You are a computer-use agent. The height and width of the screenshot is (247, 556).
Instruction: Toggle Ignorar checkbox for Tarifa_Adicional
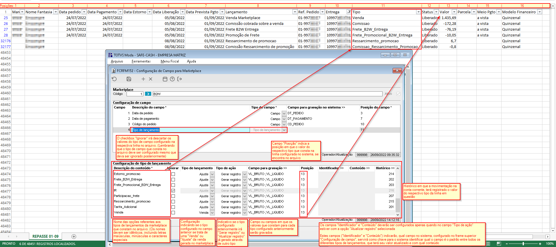[173, 207]
